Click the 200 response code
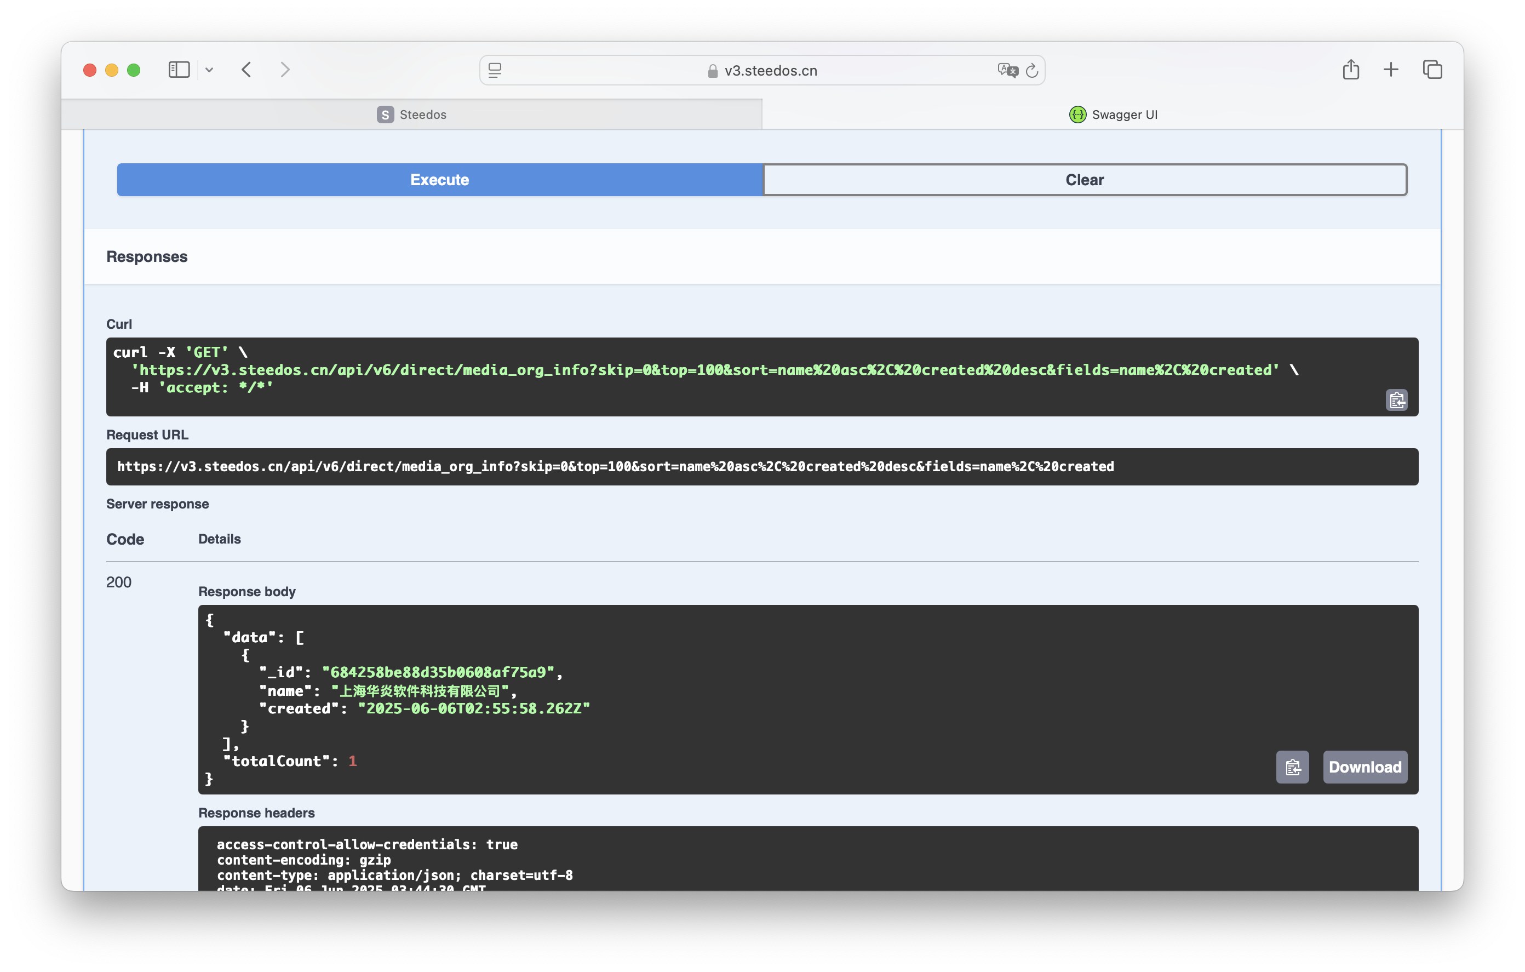 118,582
